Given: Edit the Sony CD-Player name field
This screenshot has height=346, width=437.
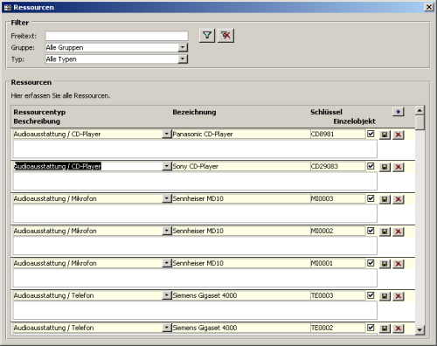Looking at the screenshot, I should [x=241, y=166].
